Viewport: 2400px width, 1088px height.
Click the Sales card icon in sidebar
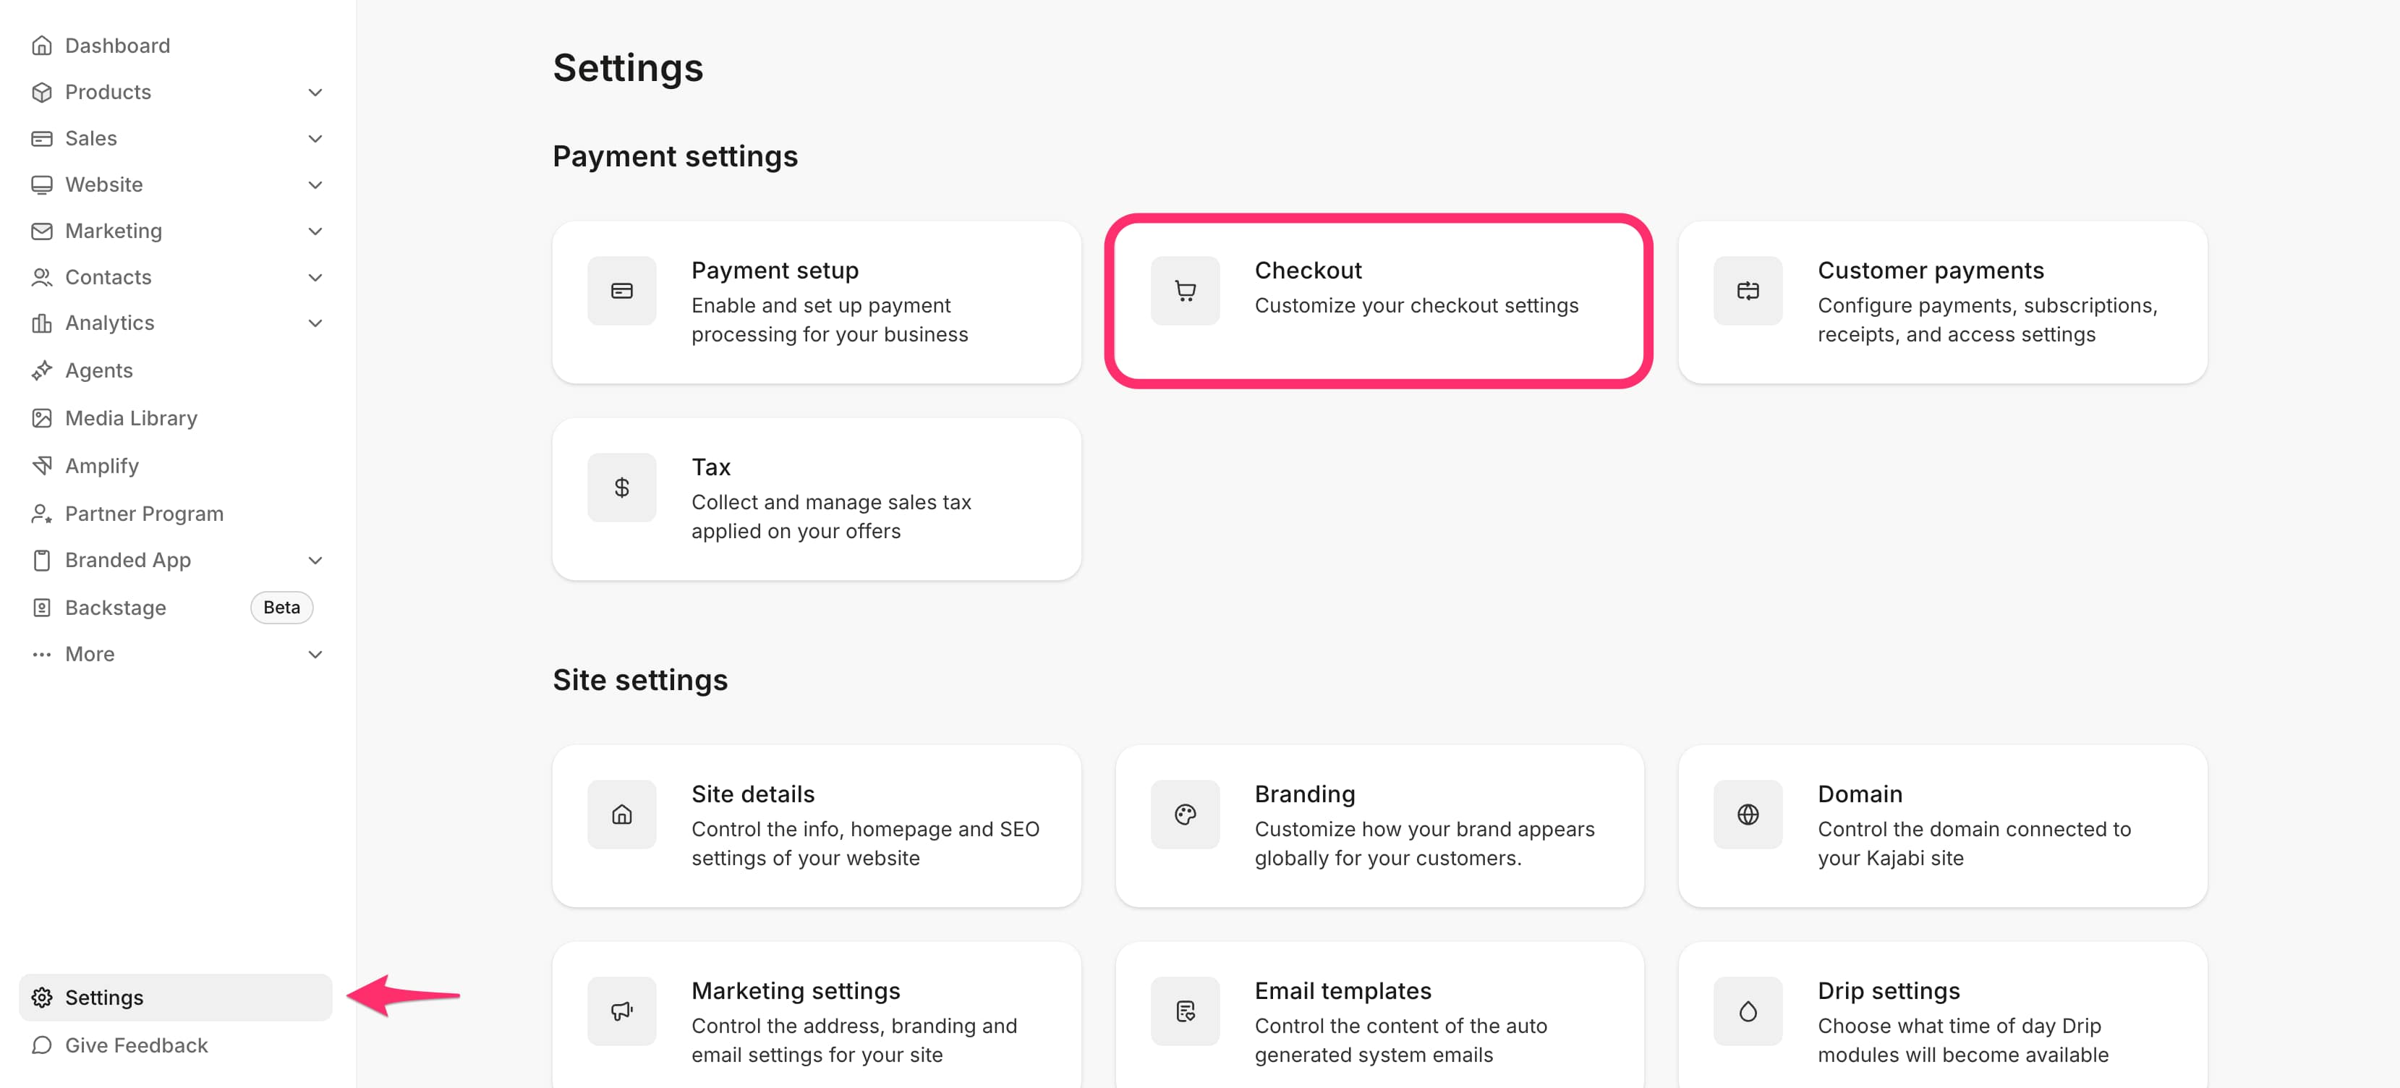pyautogui.click(x=42, y=139)
